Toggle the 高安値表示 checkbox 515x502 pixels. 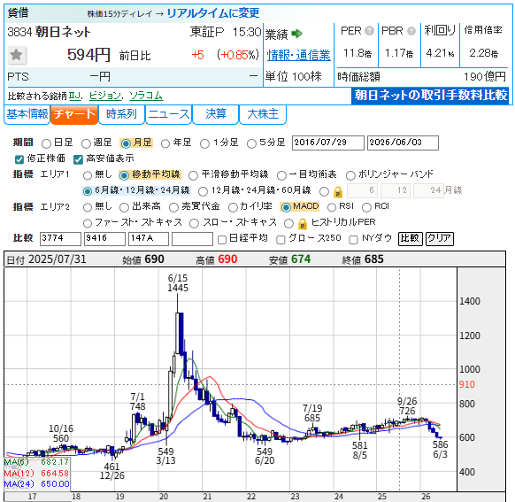[78, 159]
